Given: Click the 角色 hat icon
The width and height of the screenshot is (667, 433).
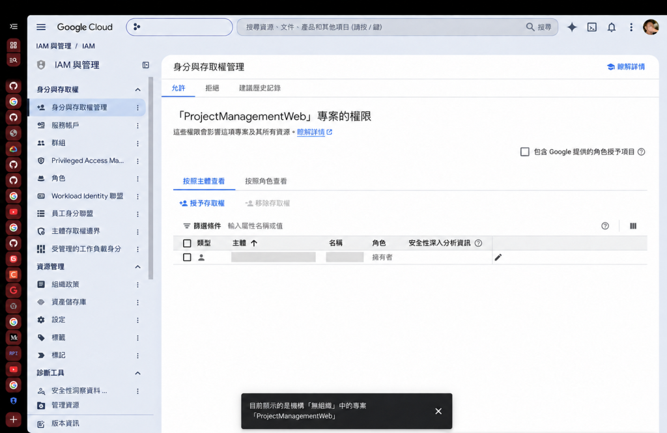Looking at the screenshot, I should pyautogui.click(x=41, y=178).
